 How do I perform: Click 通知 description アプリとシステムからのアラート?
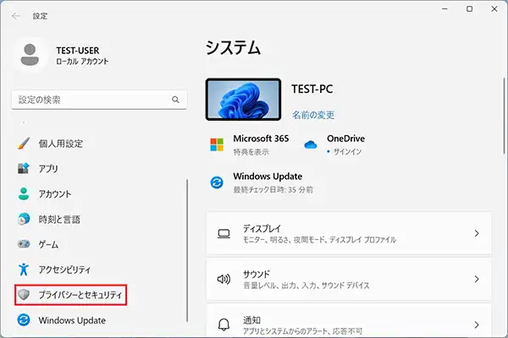pyautogui.click(x=302, y=331)
